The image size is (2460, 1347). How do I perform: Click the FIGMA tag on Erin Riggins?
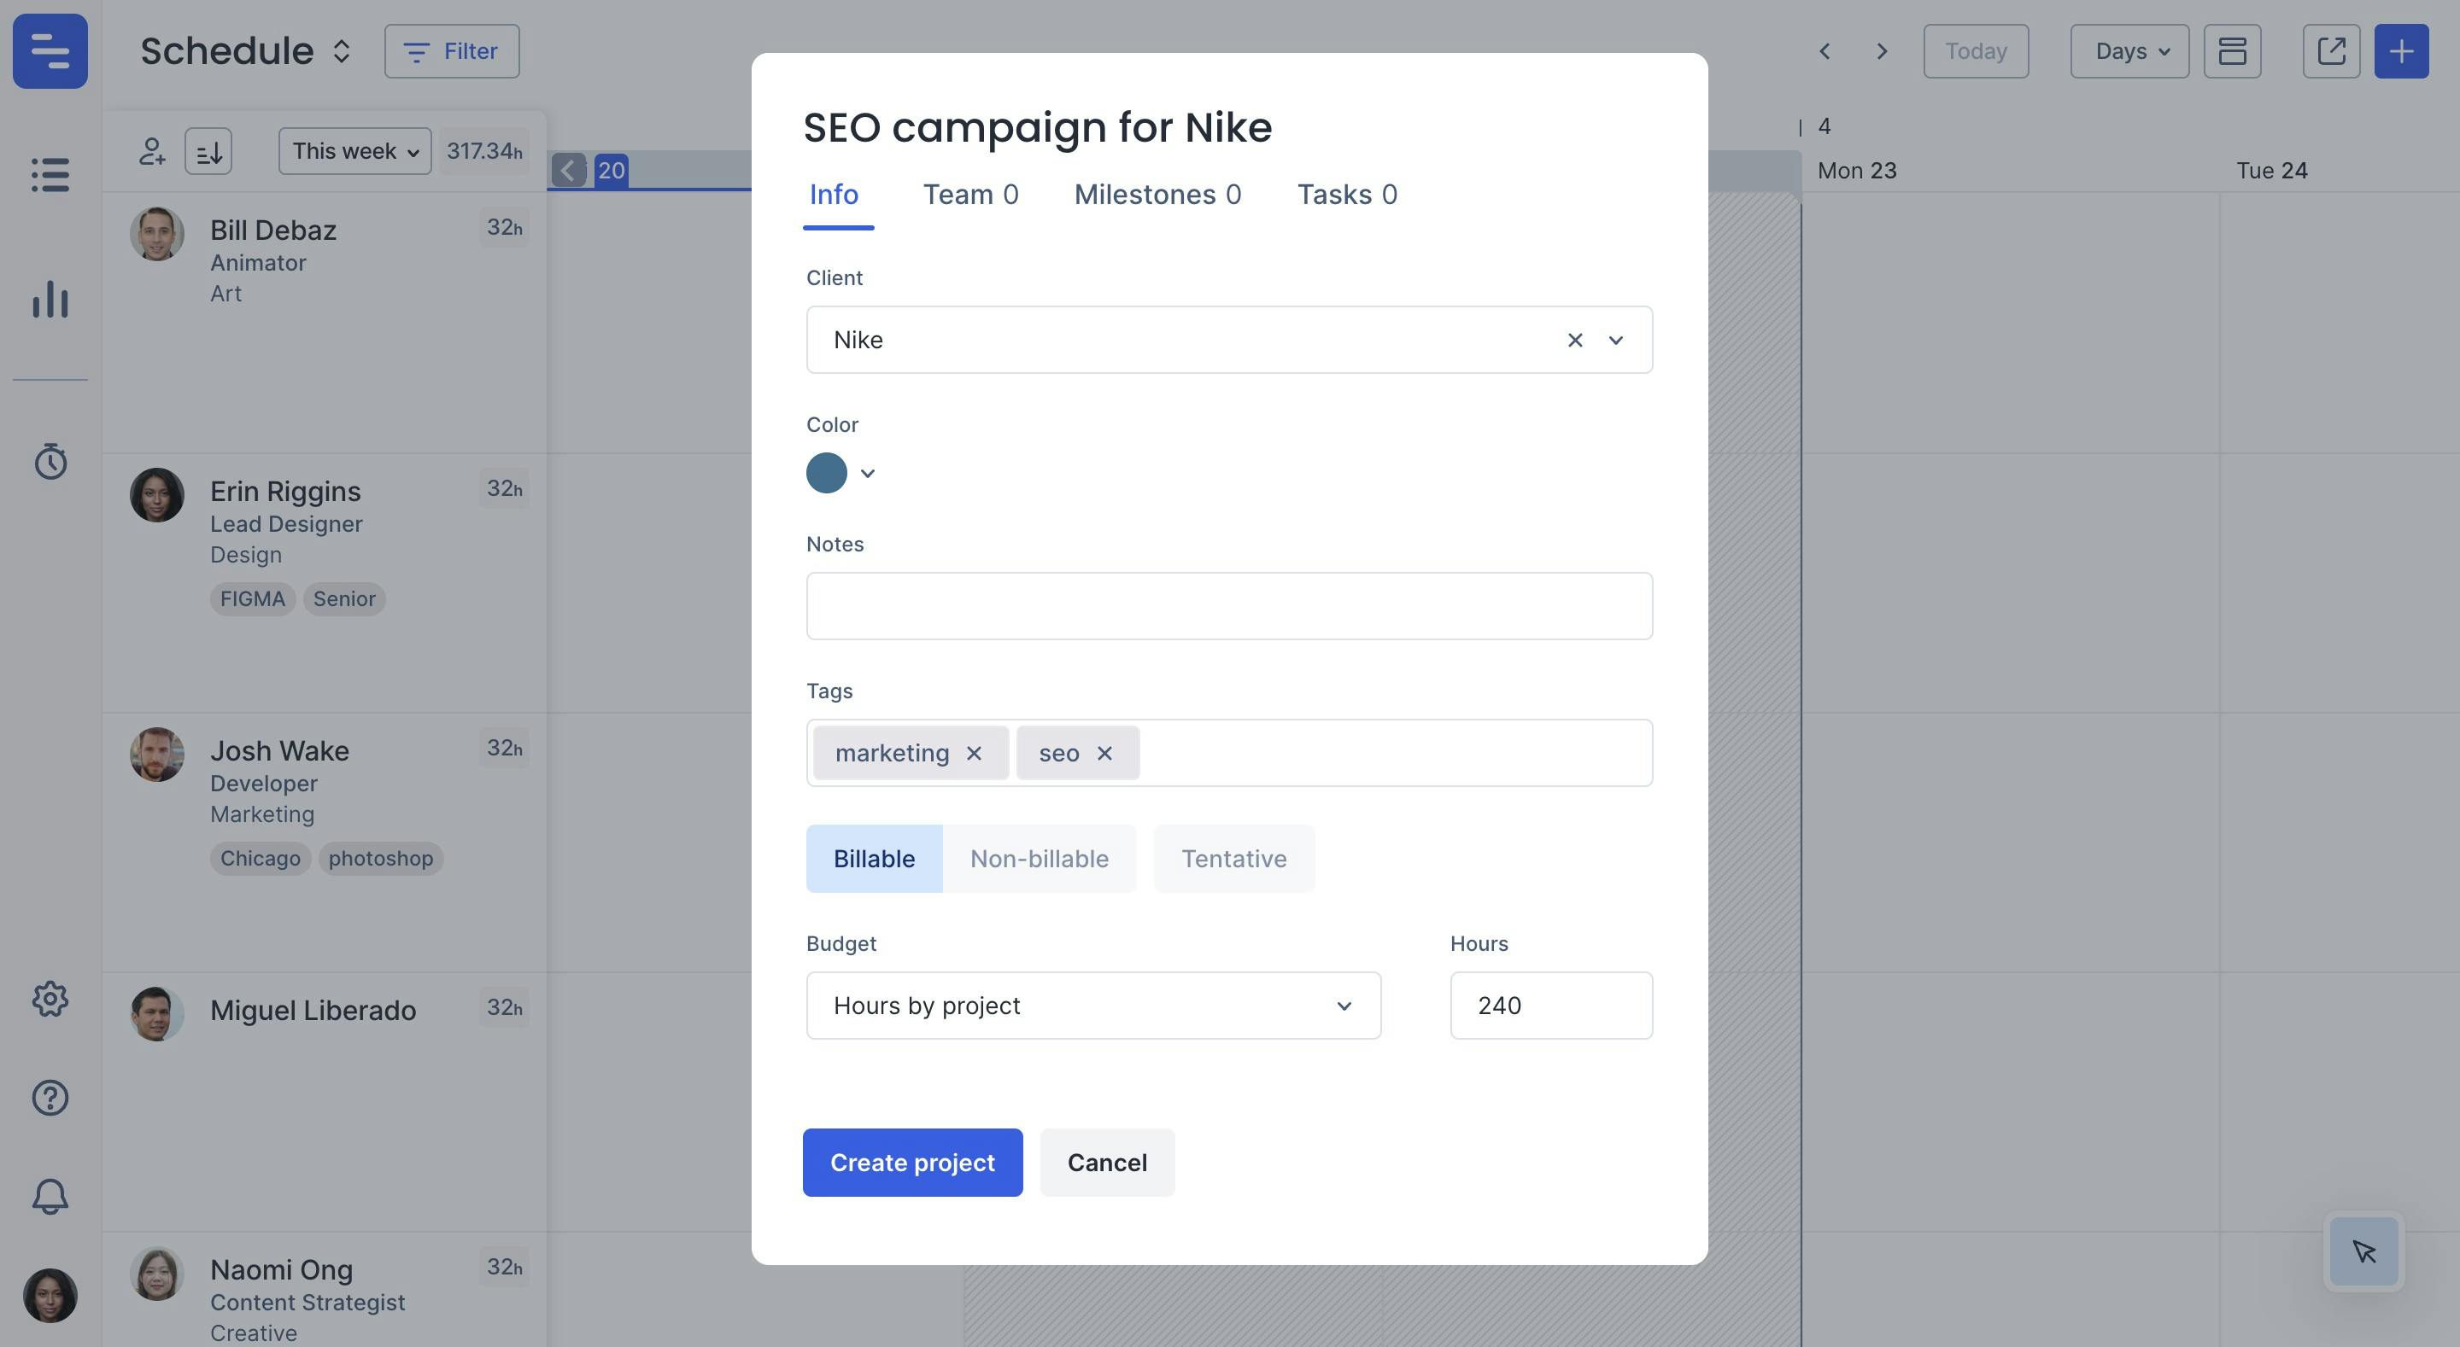point(252,598)
